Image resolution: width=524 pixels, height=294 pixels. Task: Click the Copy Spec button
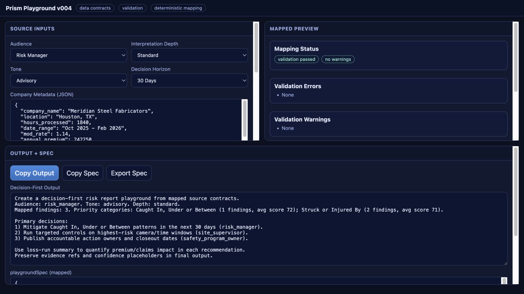tap(82, 173)
